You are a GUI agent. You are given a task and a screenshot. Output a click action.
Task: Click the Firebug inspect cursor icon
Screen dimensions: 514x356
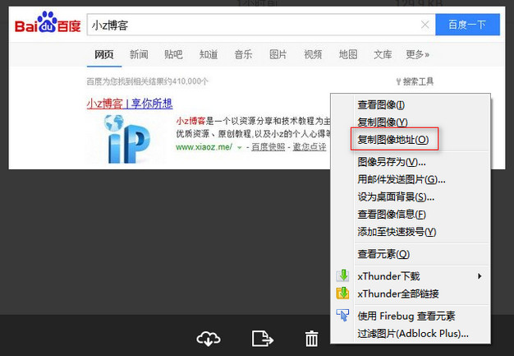(x=344, y=316)
